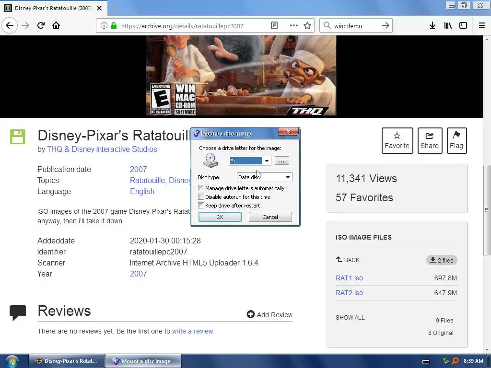Click the 2007 Year link
Screen dimensions: 491x368
139,274
